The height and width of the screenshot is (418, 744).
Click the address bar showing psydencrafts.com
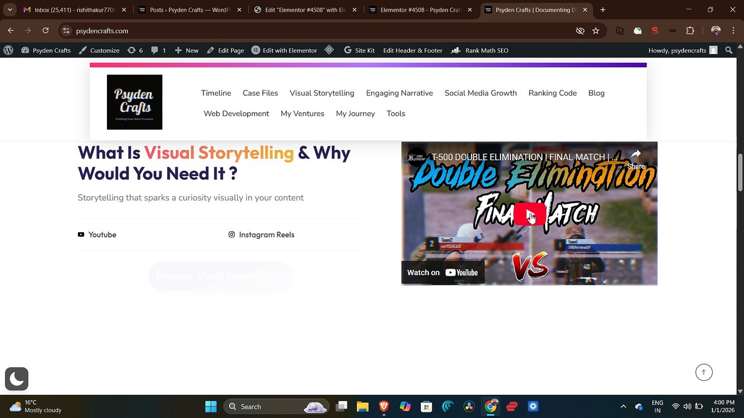tap(314, 31)
